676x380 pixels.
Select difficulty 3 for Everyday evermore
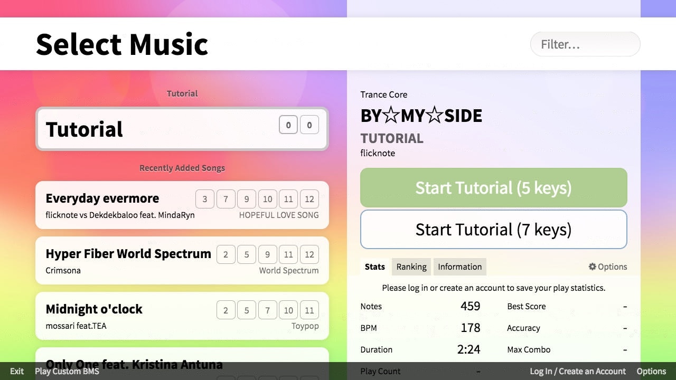pyautogui.click(x=205, y=199)
